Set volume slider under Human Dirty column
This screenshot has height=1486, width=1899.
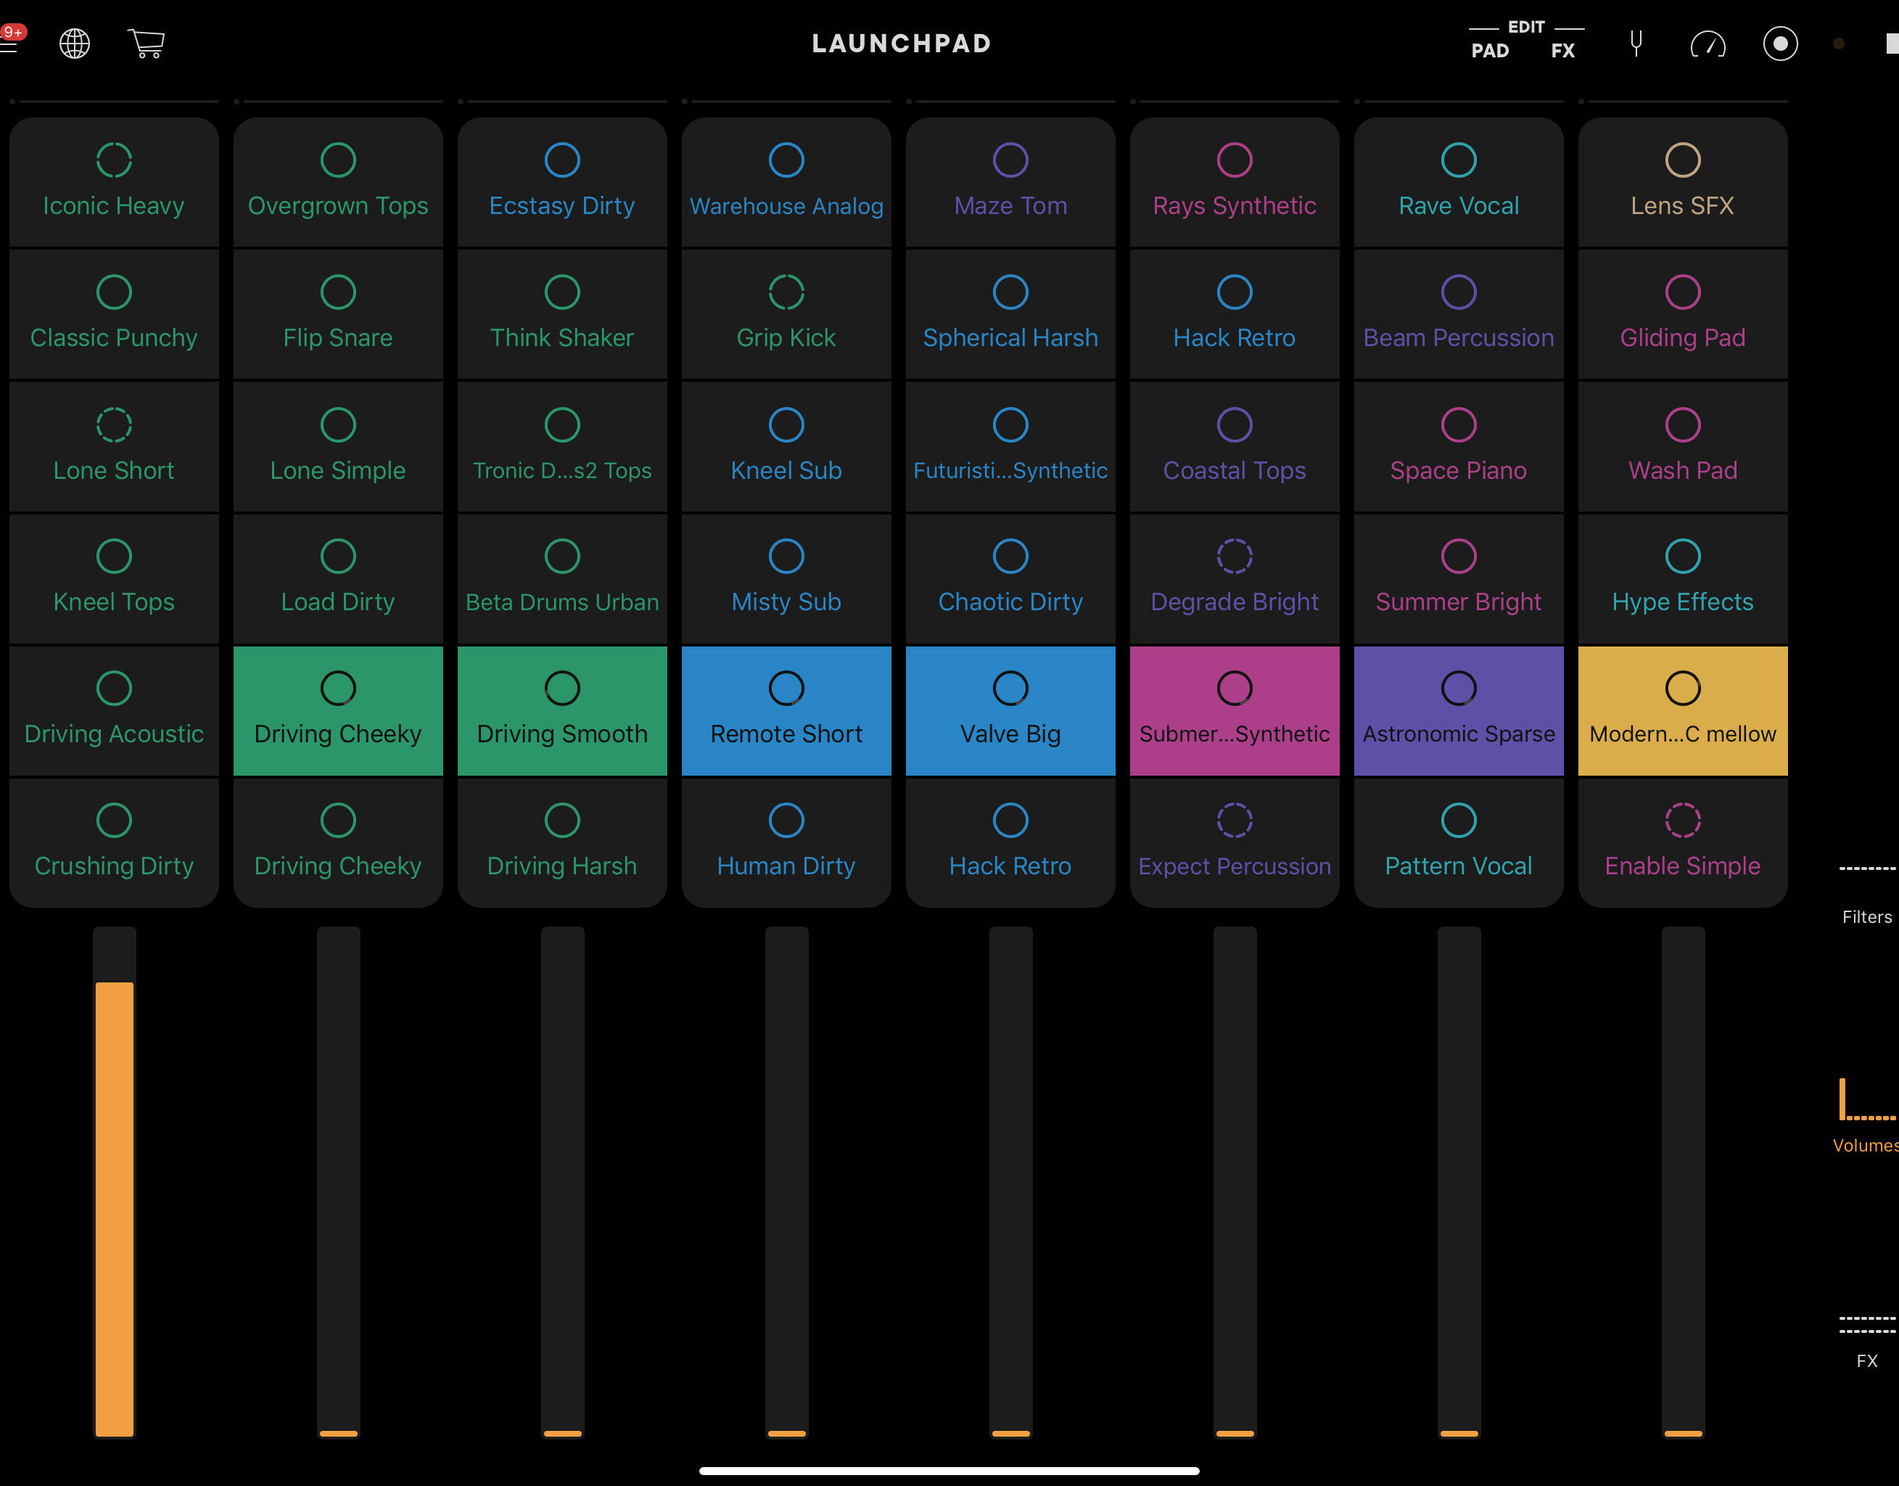(786, 1183)
